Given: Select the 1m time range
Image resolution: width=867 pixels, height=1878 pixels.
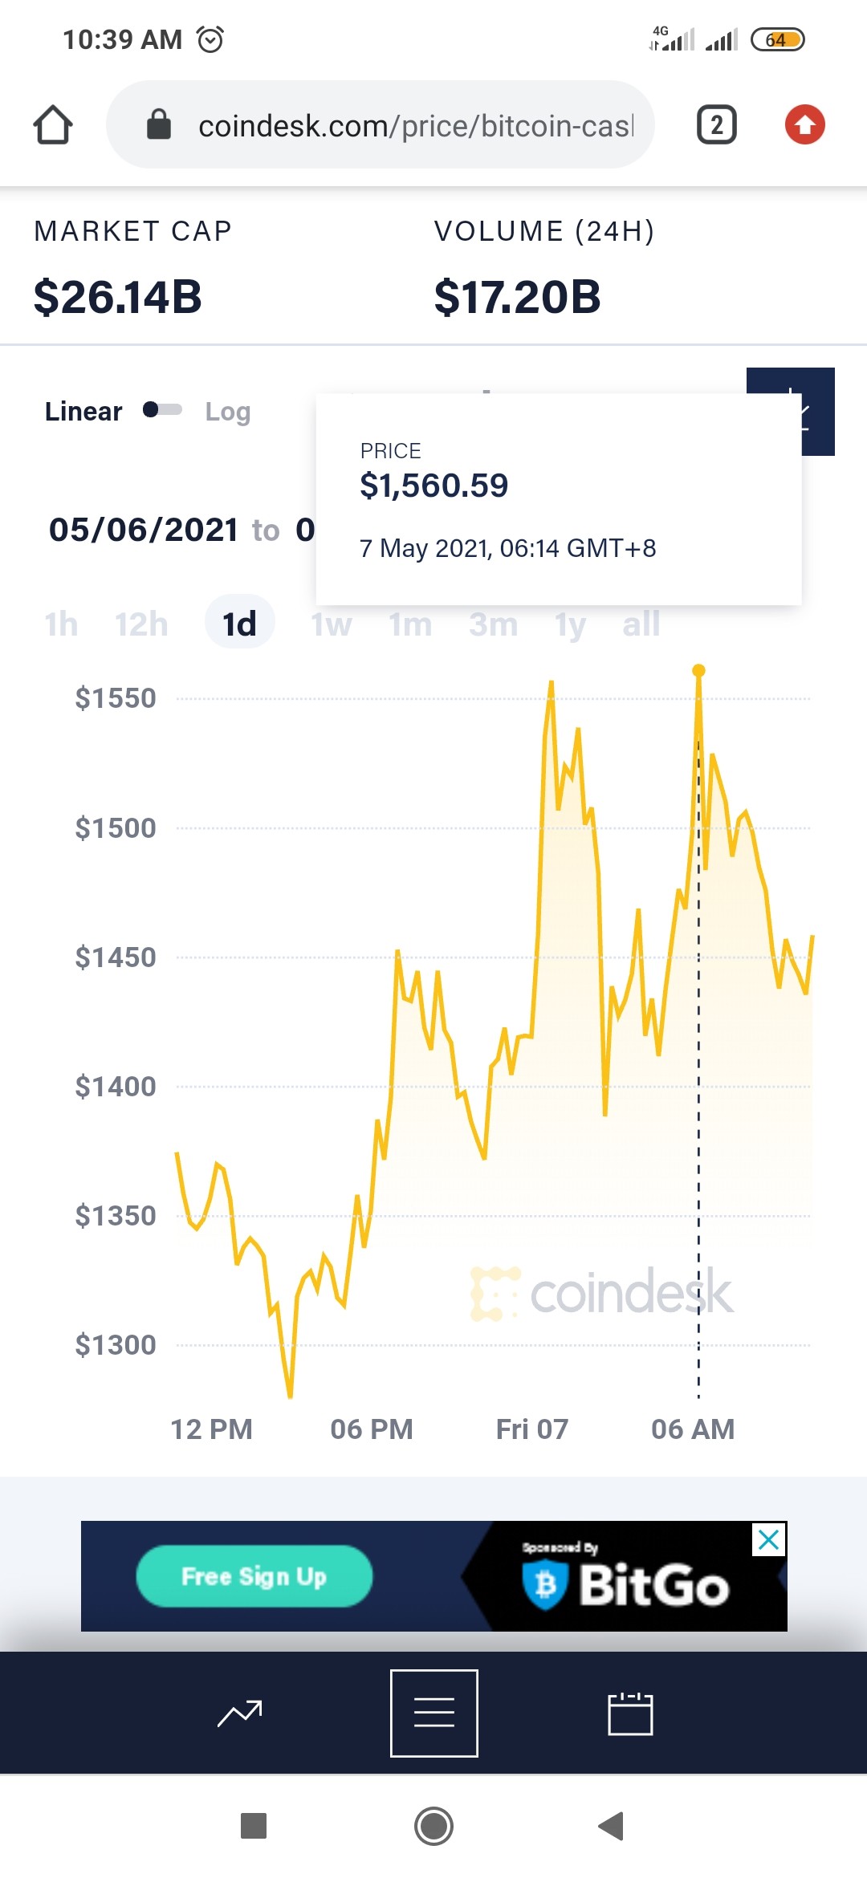Looking at the screenshot, I should click(x=410, y=624).
